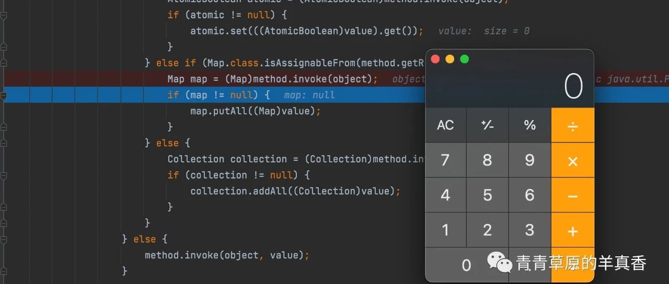Click the wide 0 calculator key
The height and width of the screenshot is (284, 669).
click(467, 265)
